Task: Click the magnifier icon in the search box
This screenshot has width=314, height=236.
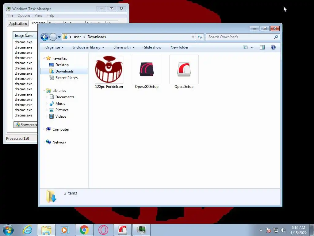Action: 276,37
